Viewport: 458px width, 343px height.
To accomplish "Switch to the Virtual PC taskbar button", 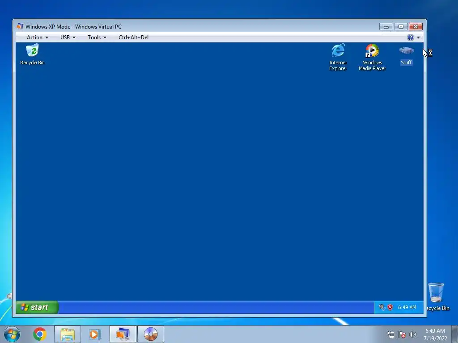I will 123,334.
